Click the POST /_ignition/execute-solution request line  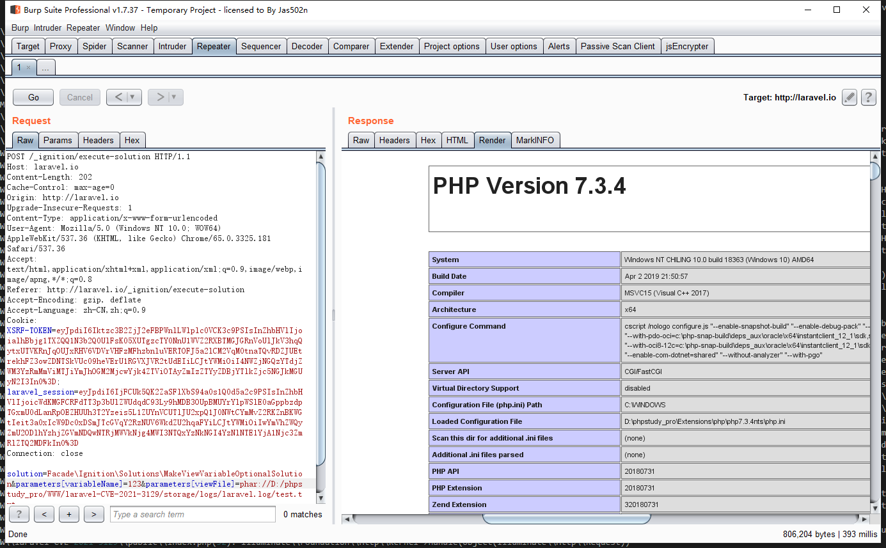(x=99, y=157)
